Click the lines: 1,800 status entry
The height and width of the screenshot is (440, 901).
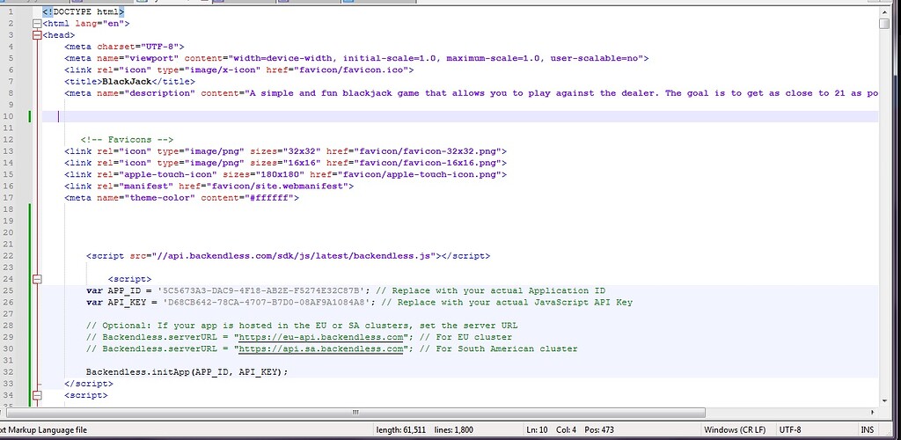(455, 429)
